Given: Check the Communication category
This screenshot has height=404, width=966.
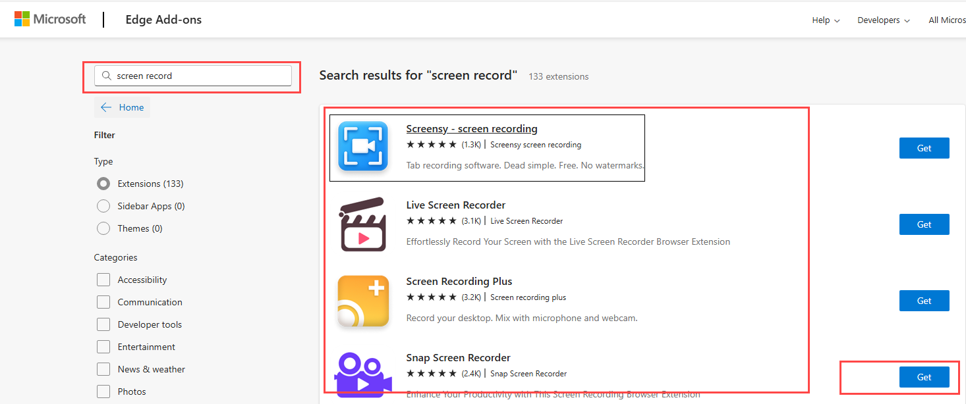Looking at the screenshot, I should tap(103, 302).
